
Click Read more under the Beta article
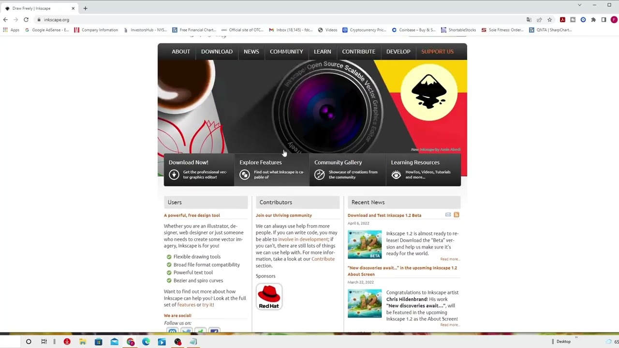(450, 259)
